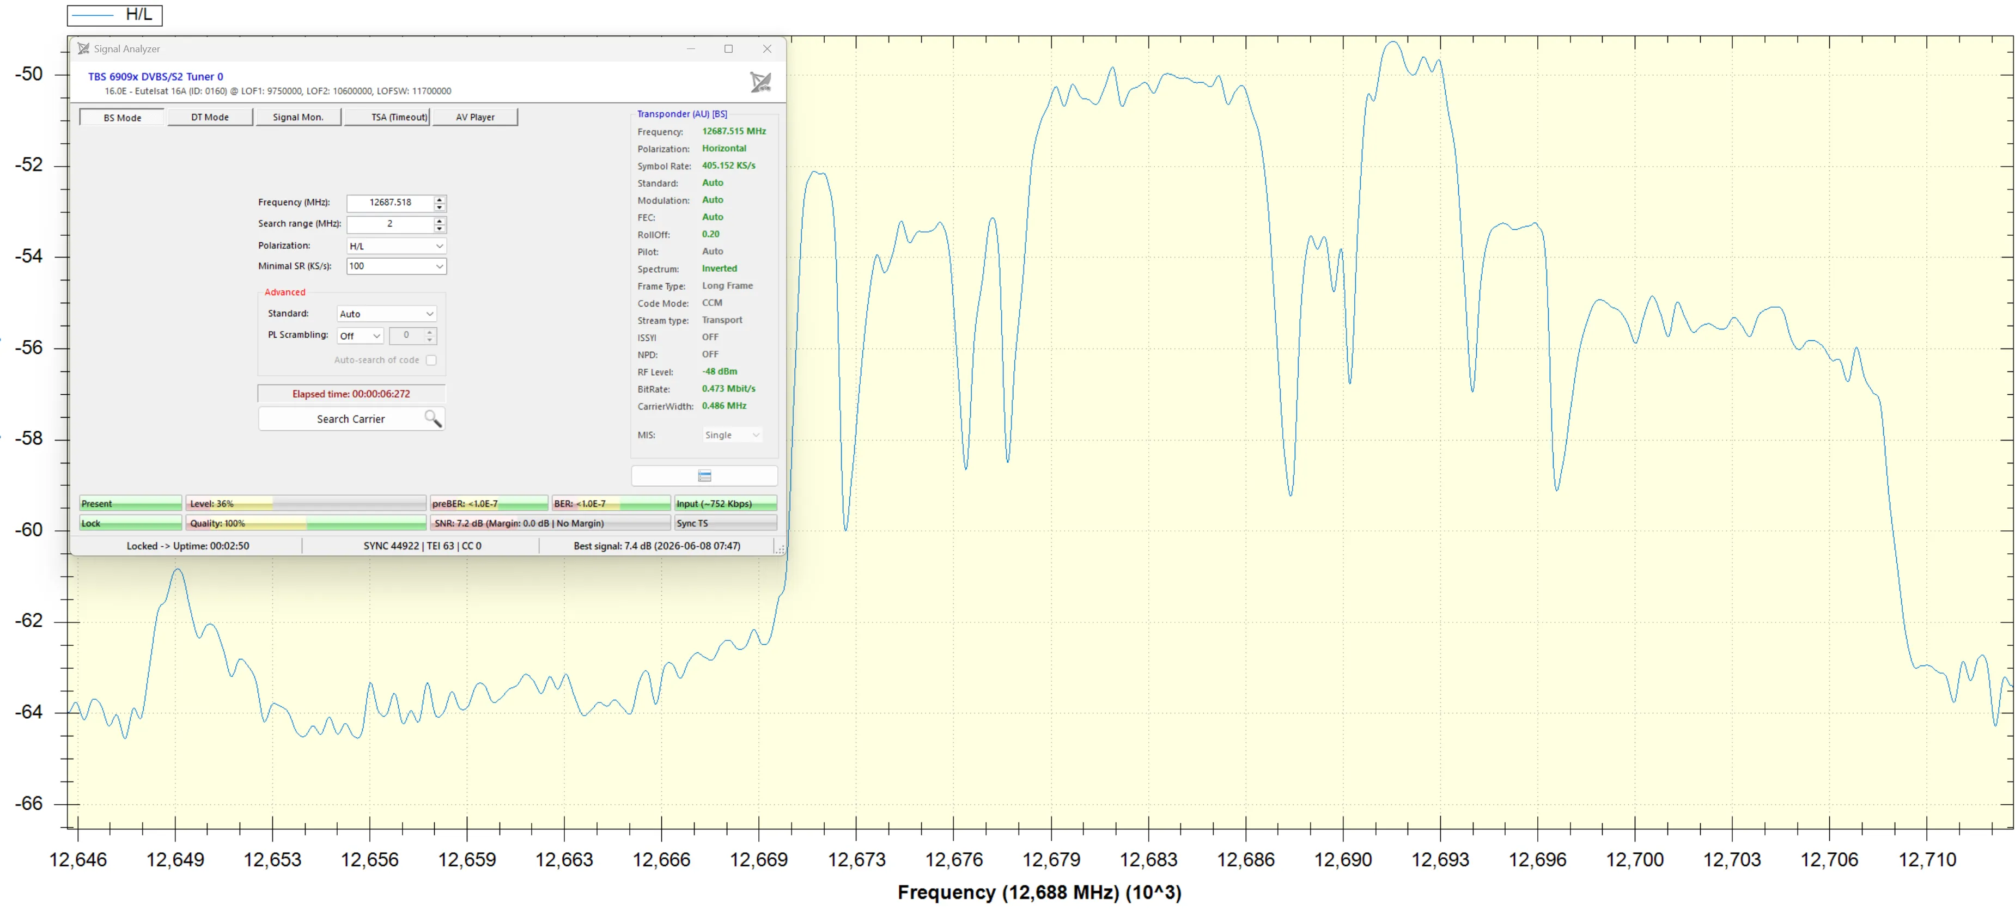Click the TBS 6909x DVBS/S2 Tuner 0 title
Screen dimensions: 2015x911
click(156, 77)
